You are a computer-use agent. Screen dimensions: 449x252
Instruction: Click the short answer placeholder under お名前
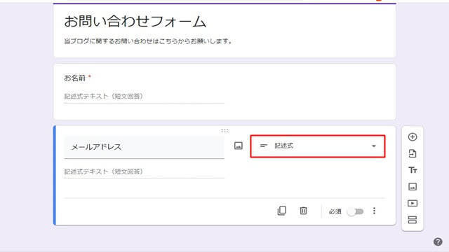(x=103, y=97)
